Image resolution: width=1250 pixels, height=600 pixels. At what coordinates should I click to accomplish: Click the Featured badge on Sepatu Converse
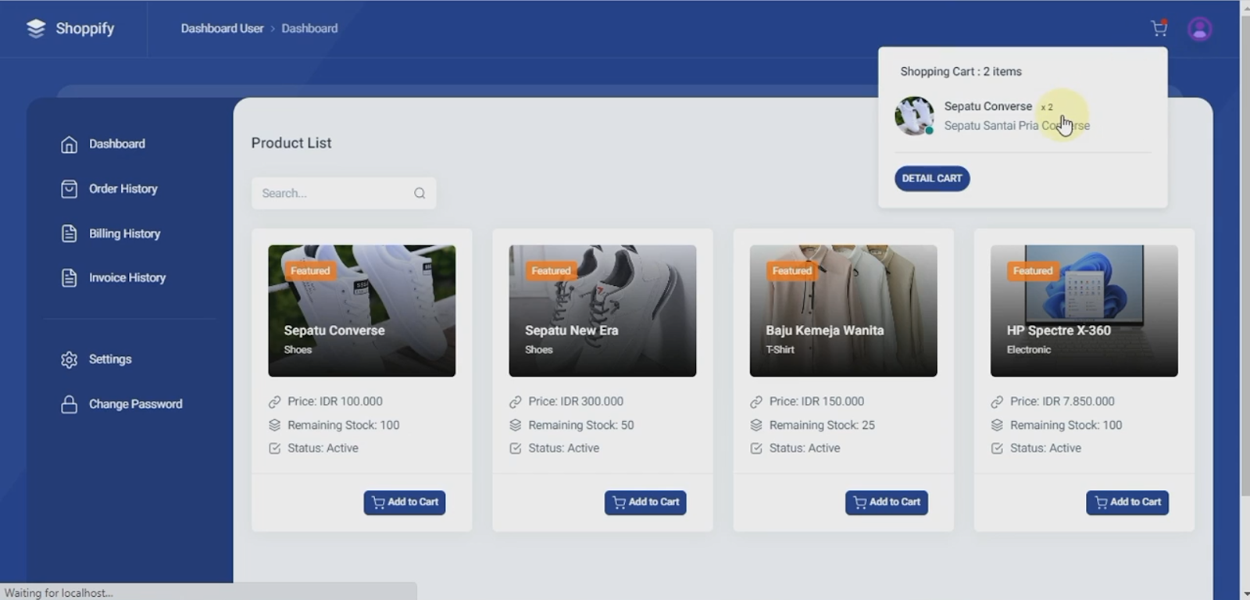(x=310, y=271)
